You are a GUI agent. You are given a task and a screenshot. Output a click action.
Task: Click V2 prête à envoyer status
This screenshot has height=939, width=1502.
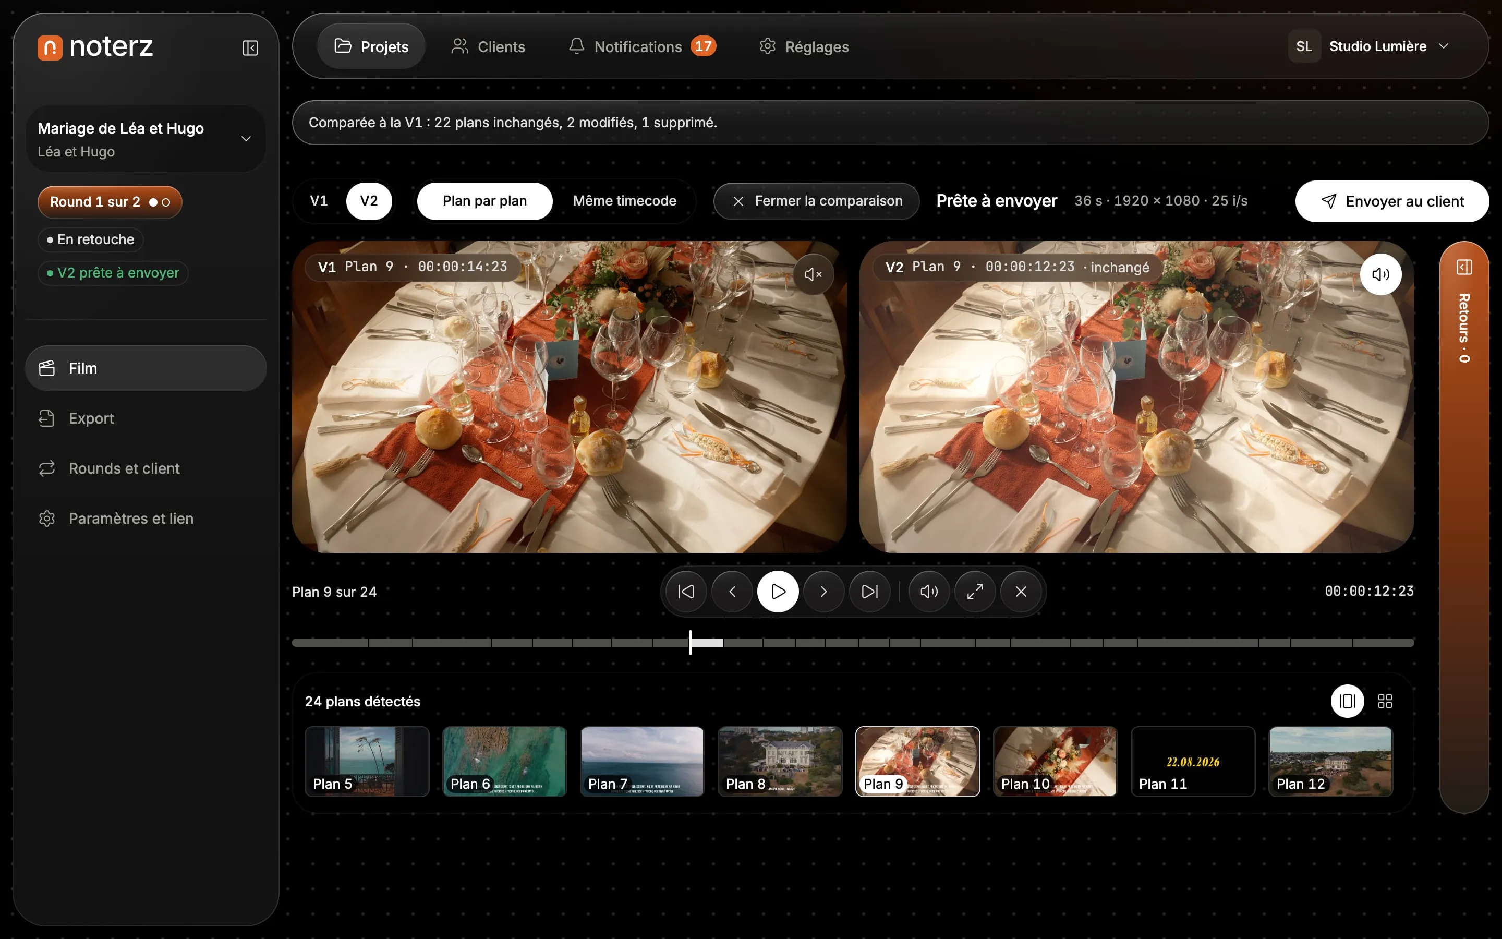[113, 273]
